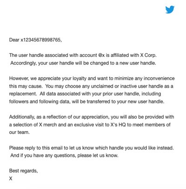Click the line 'And if you have any questions'
This screenshot has height=189, width=186.
[64, 155]
